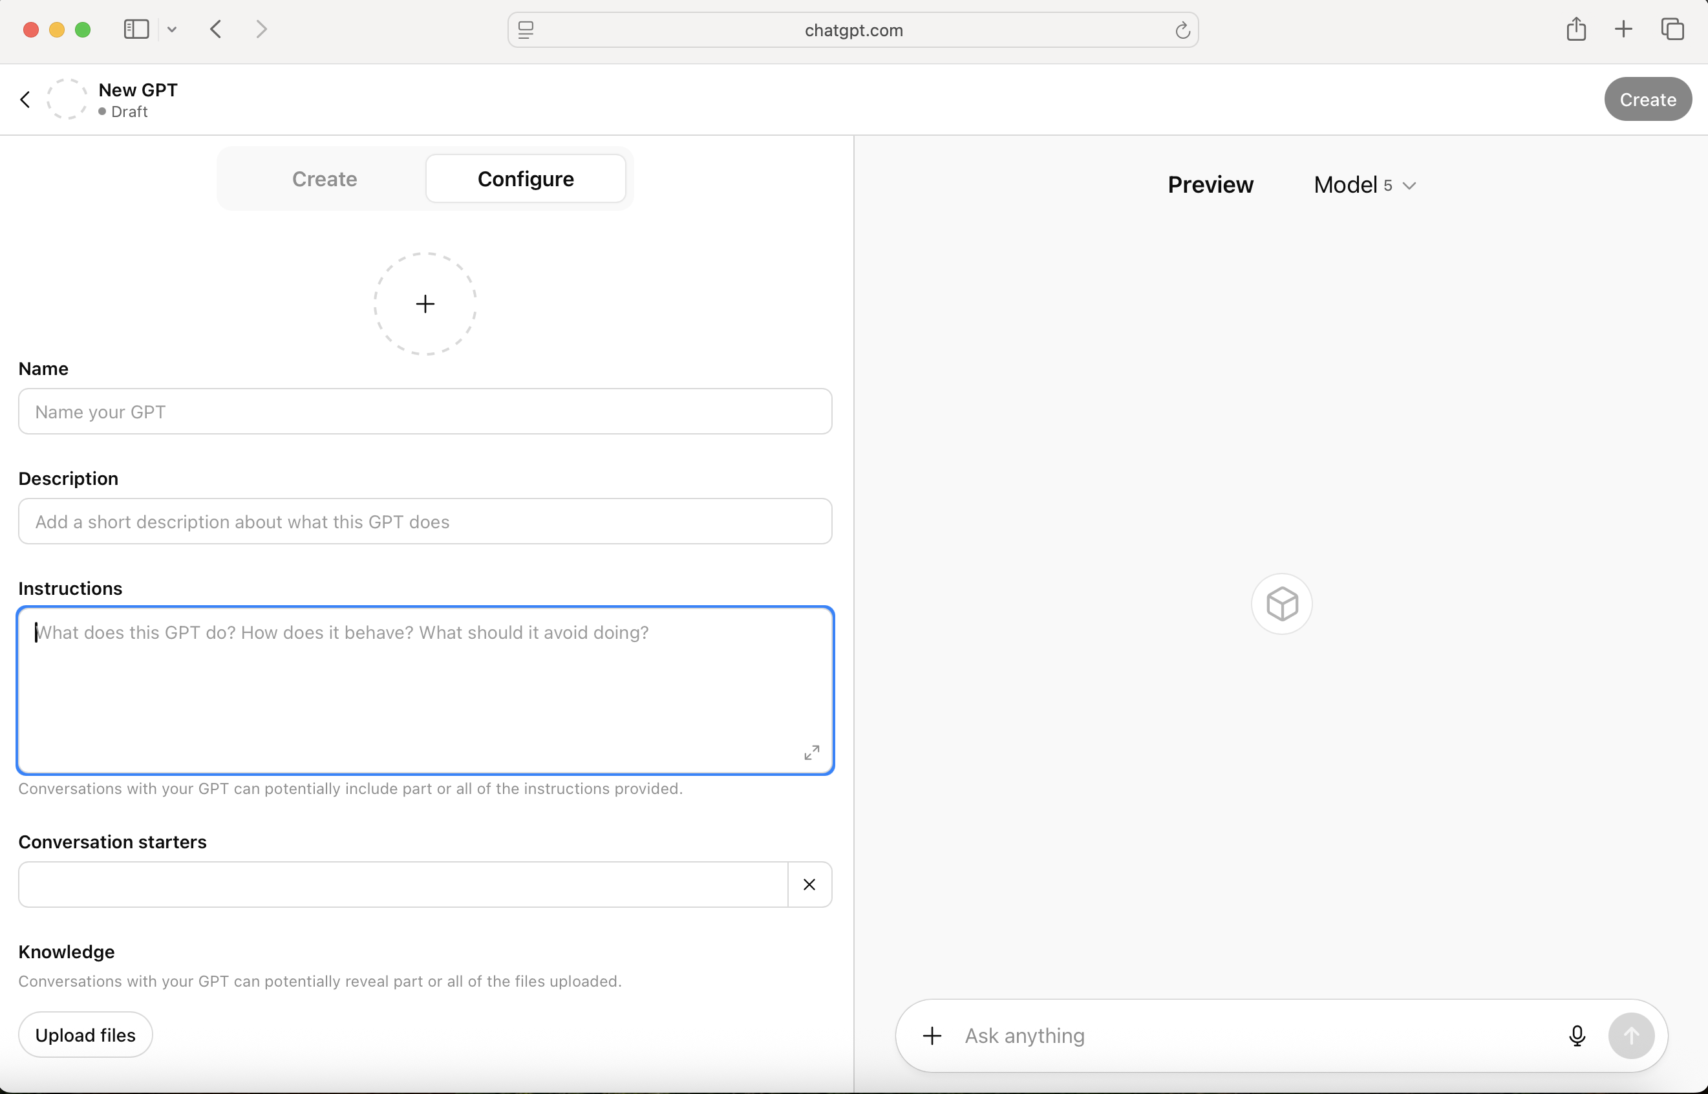Select the Configure tab

(x=526, y=179)
